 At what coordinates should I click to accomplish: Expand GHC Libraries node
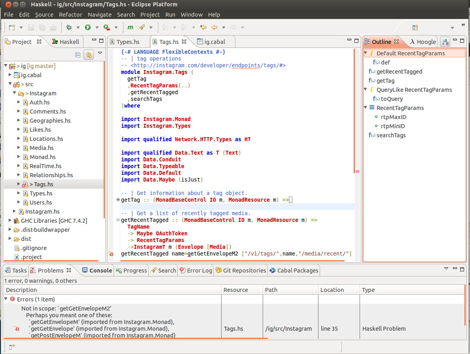(x=10, y=221)
